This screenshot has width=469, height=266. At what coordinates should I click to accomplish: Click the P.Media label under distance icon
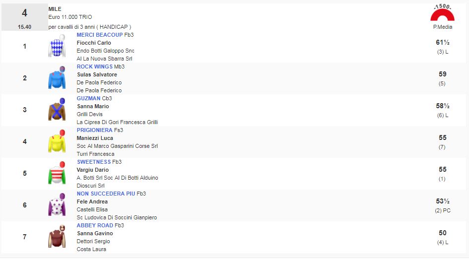click(x=442, y=27)
